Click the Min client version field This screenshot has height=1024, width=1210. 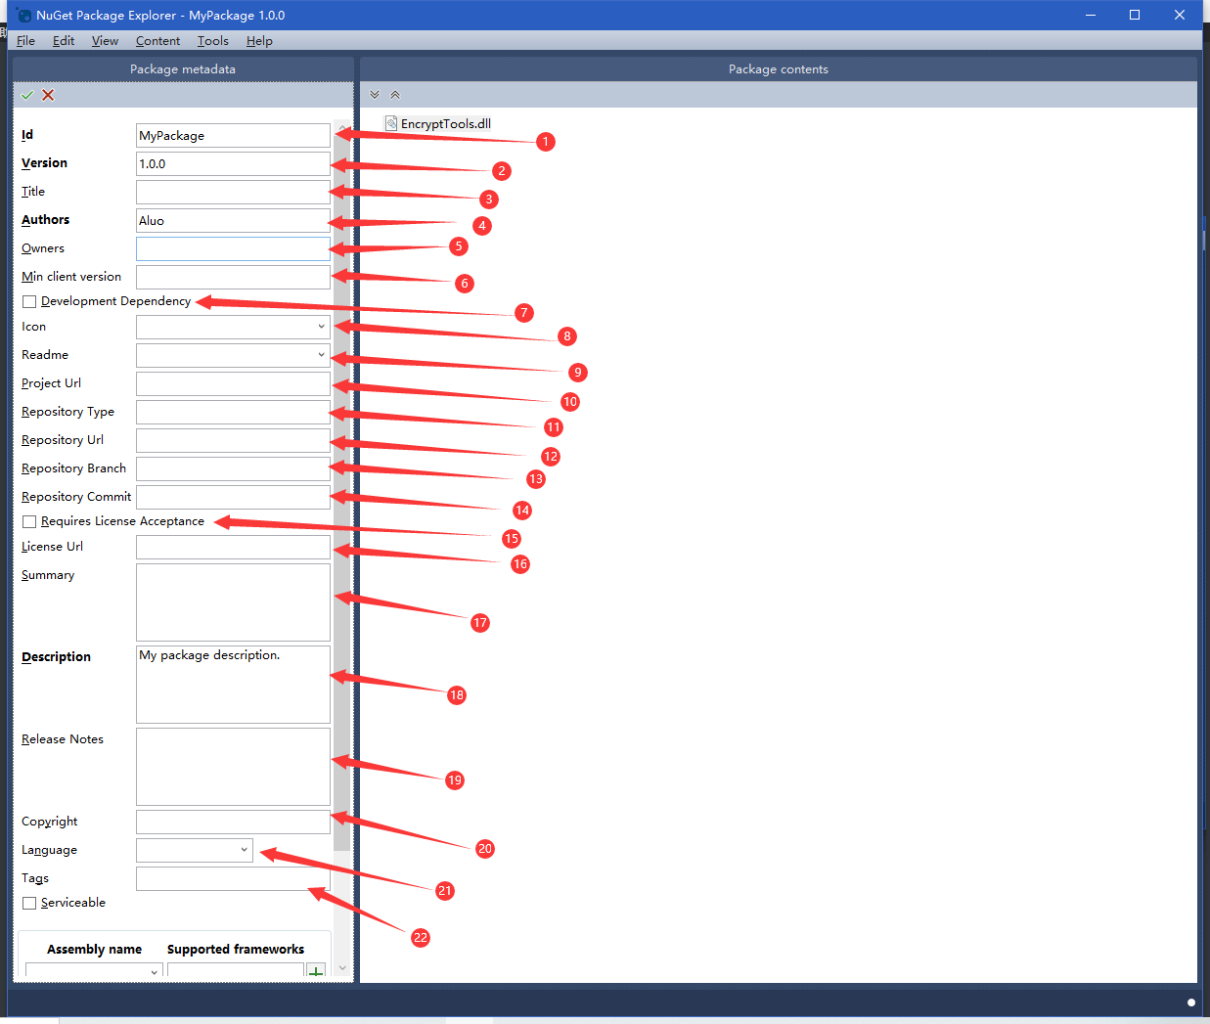point(233,277)
